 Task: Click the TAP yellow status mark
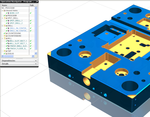(x=4, y=51)
